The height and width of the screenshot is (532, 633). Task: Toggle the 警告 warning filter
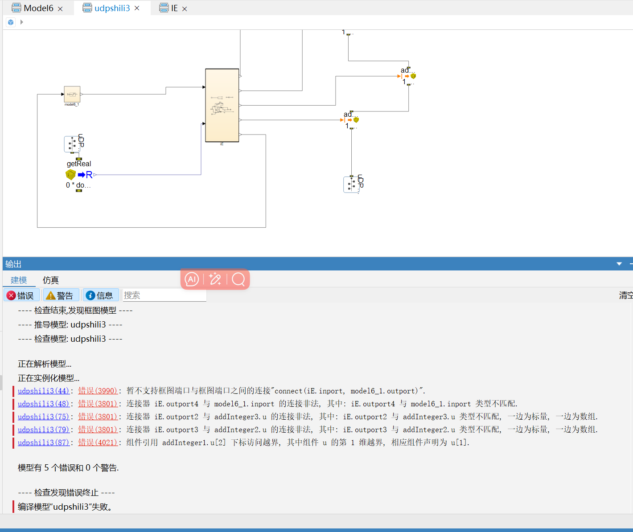pos(61,295)
